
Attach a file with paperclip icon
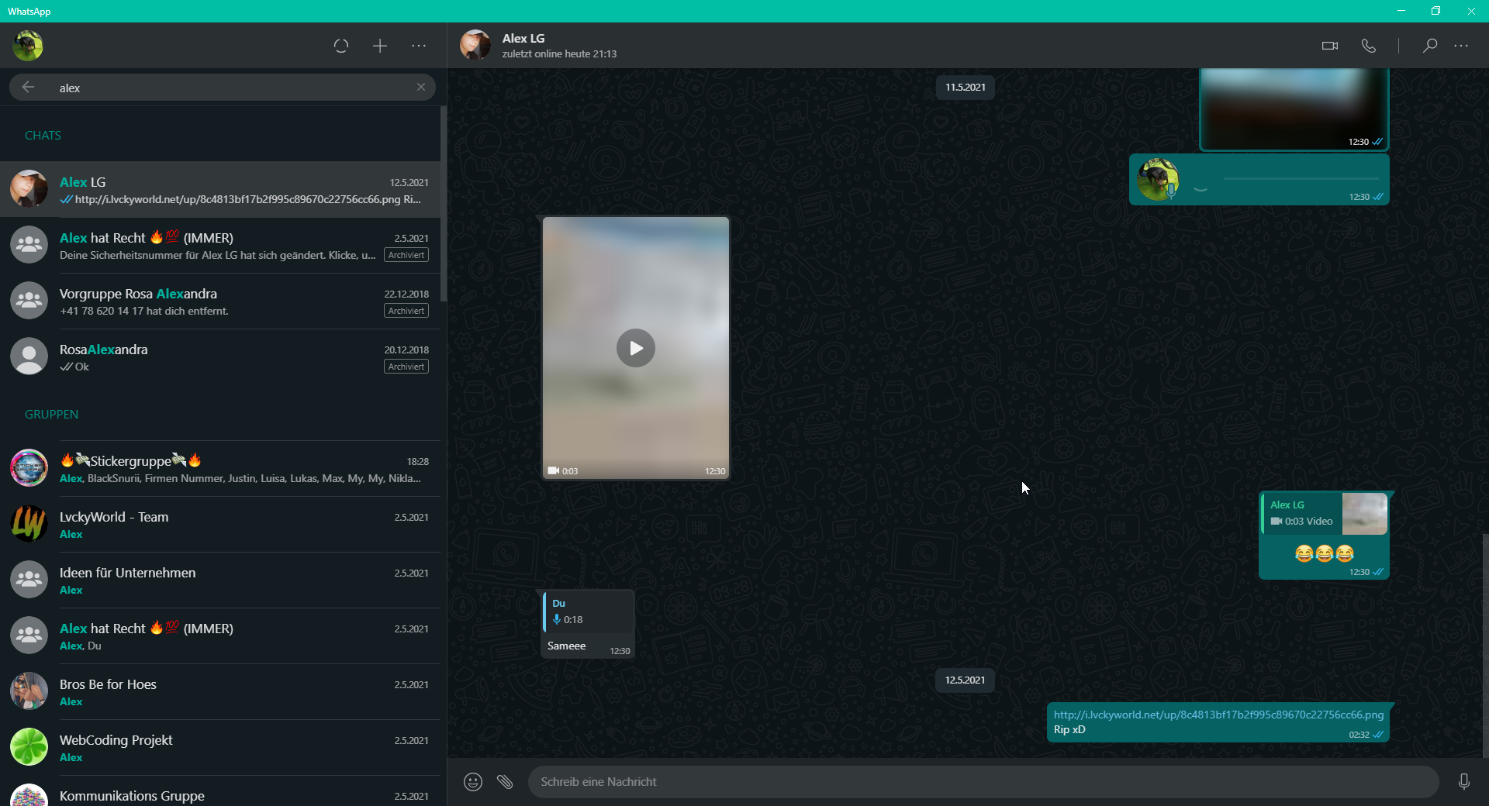505,782
